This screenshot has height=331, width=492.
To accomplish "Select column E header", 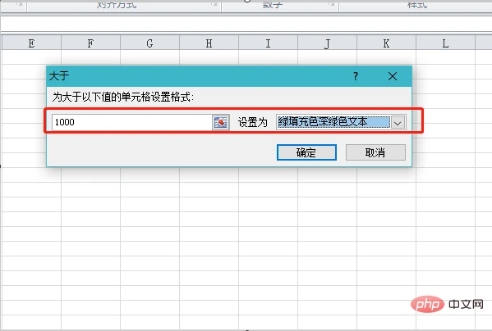I will tap(31, 43).
